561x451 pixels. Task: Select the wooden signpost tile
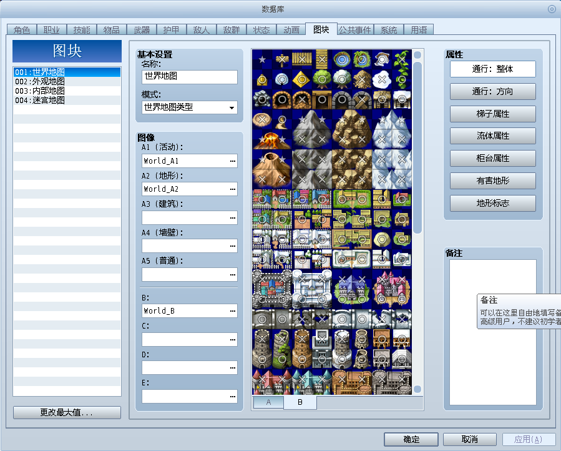[282, 59]
